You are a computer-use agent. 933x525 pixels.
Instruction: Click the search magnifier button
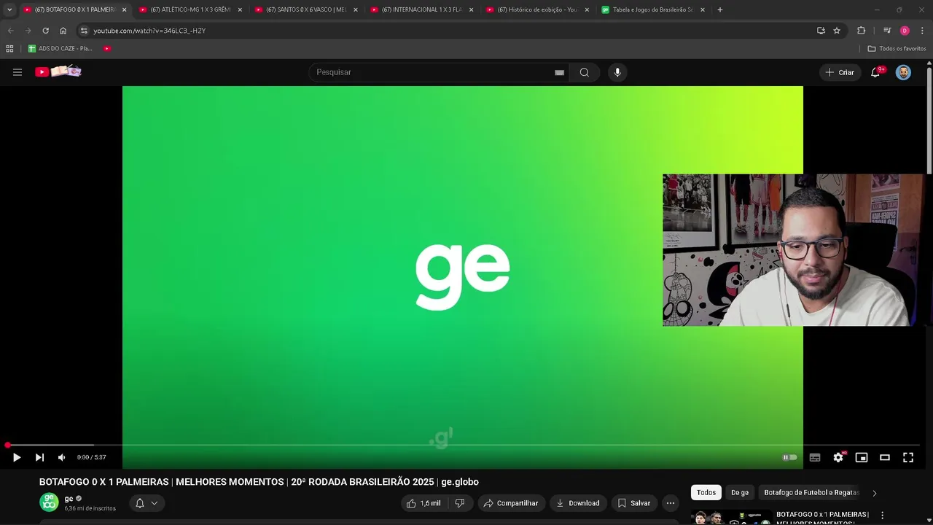tap(585, 72)
